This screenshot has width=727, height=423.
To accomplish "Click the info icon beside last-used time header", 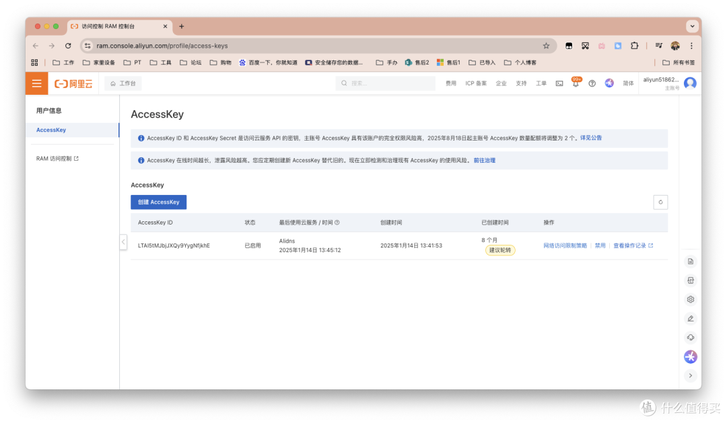I will click(337, 223).
